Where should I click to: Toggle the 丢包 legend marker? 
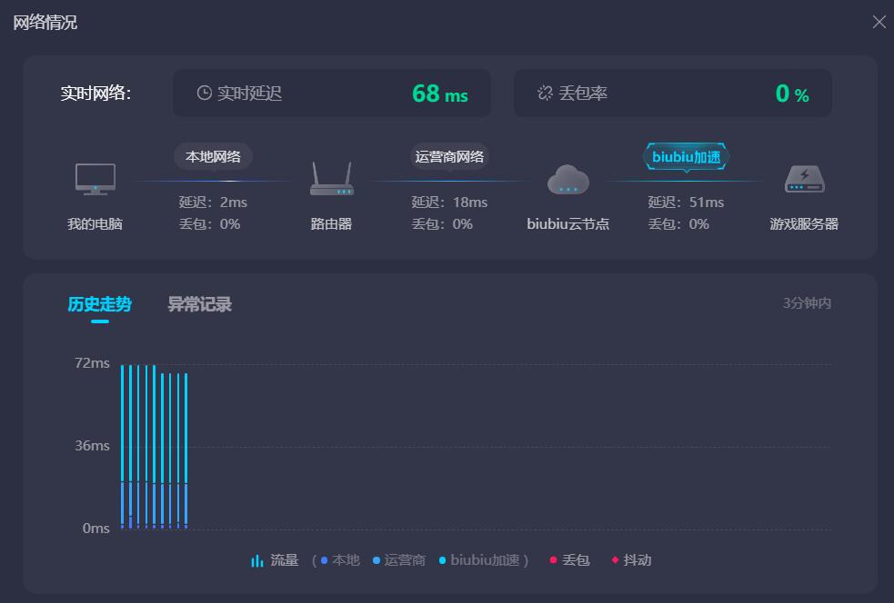click(x=569, y=560)
